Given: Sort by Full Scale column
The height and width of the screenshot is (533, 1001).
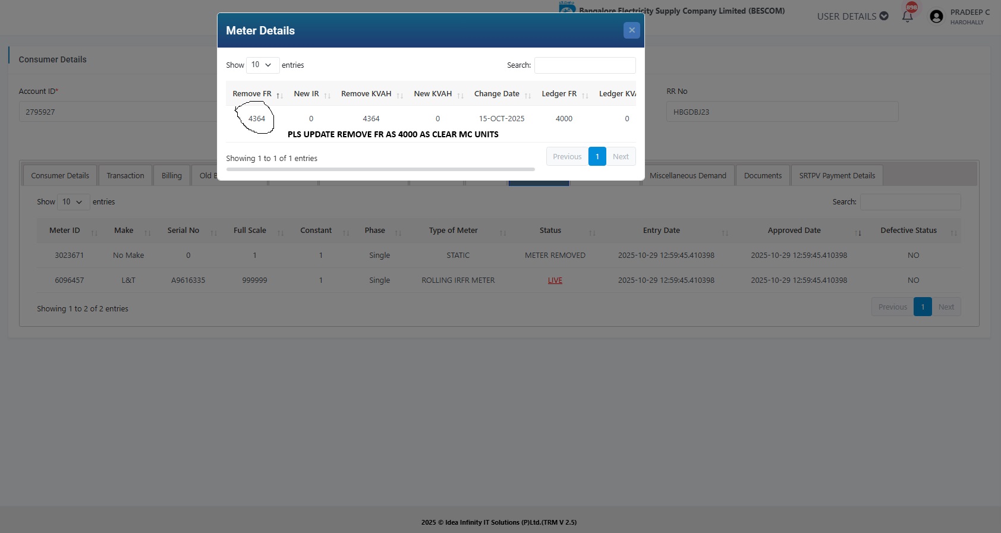Looking at the screenshot, I should click(255, 231).
